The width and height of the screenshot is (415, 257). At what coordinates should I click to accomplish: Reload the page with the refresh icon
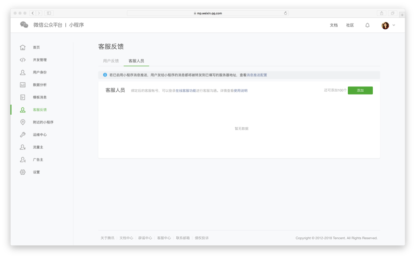pos(285,13)
